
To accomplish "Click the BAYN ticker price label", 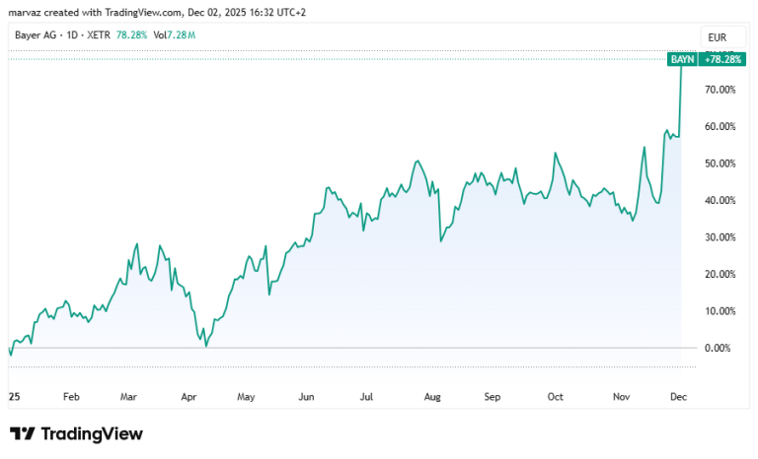I will (682, 59).
